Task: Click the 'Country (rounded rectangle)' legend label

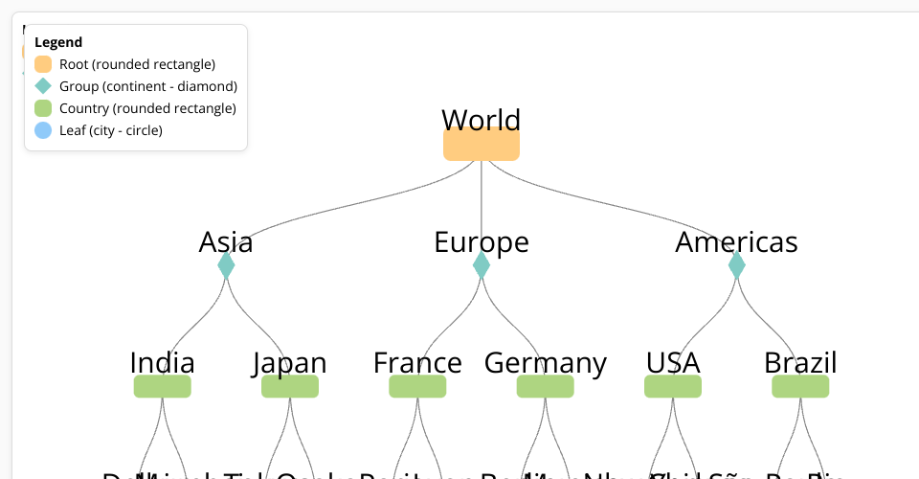Action: point(147,108)
